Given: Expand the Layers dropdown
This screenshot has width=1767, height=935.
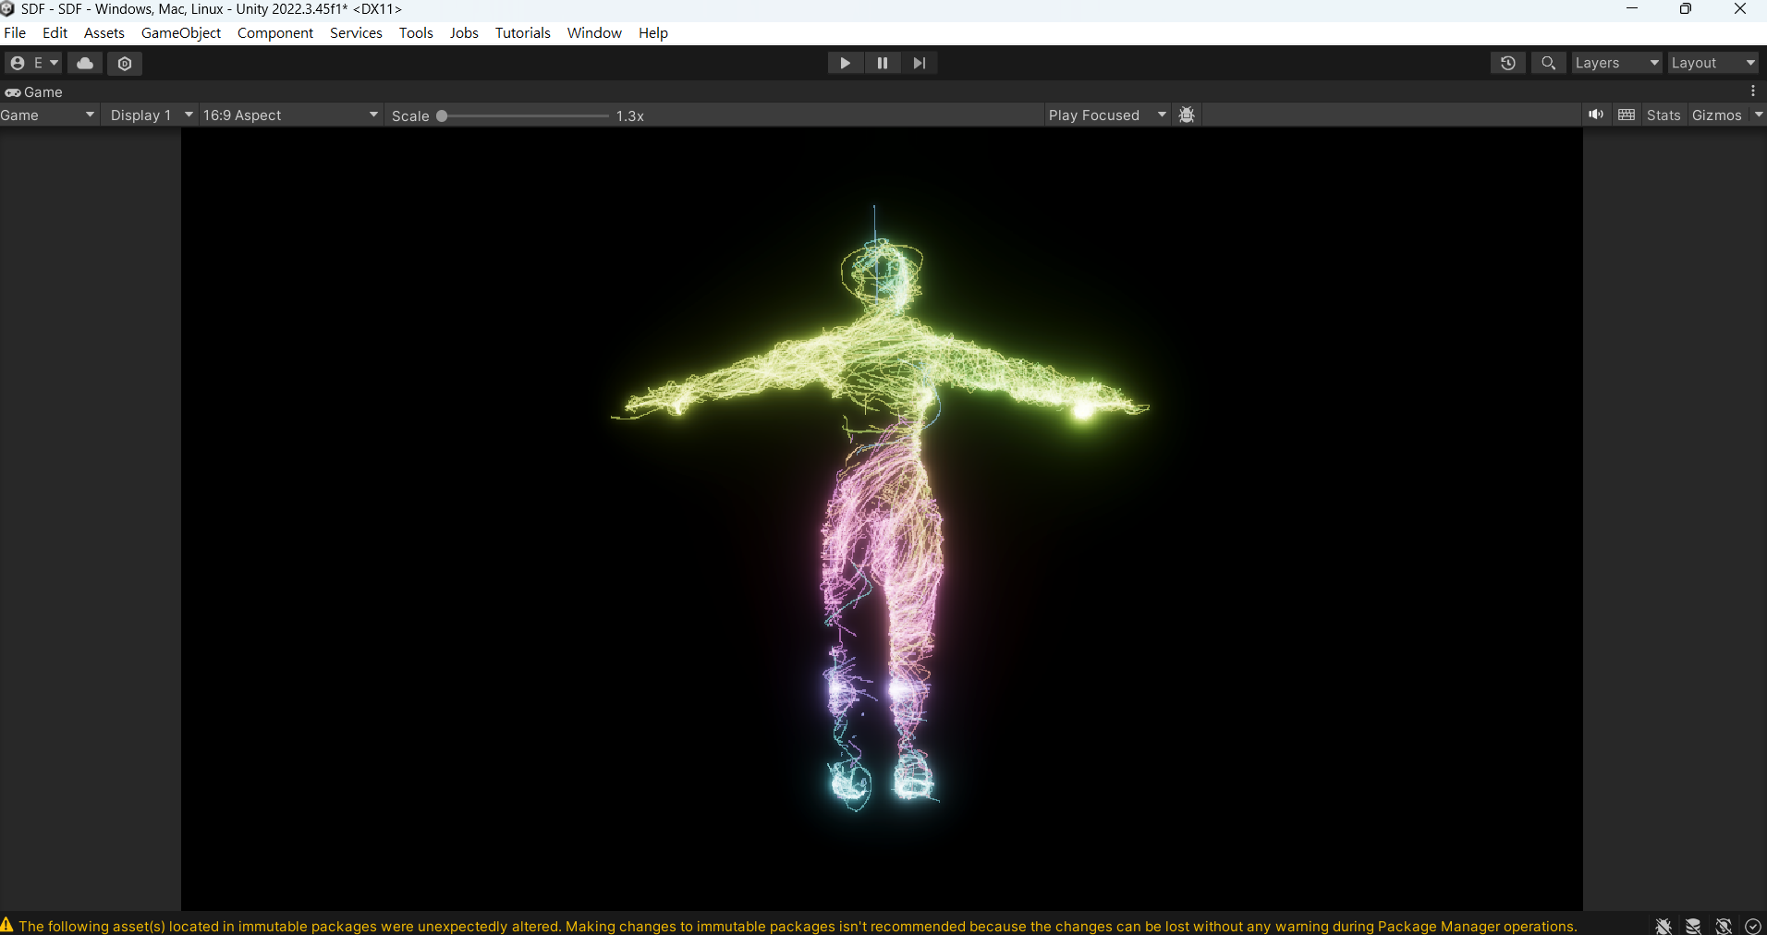Looking at the screenshot, I should (1616, 63).
